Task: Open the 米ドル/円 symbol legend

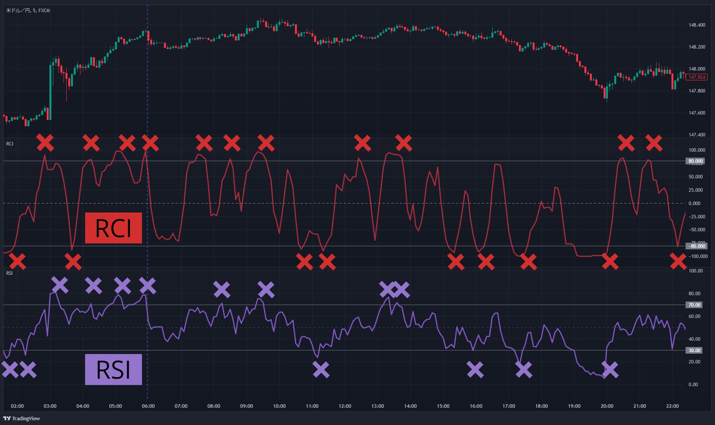Action: (x=28, y=11)
